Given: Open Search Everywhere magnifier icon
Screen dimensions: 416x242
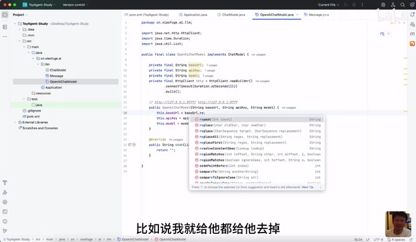Looking at the screenshot, I should (x=403, y=5).
